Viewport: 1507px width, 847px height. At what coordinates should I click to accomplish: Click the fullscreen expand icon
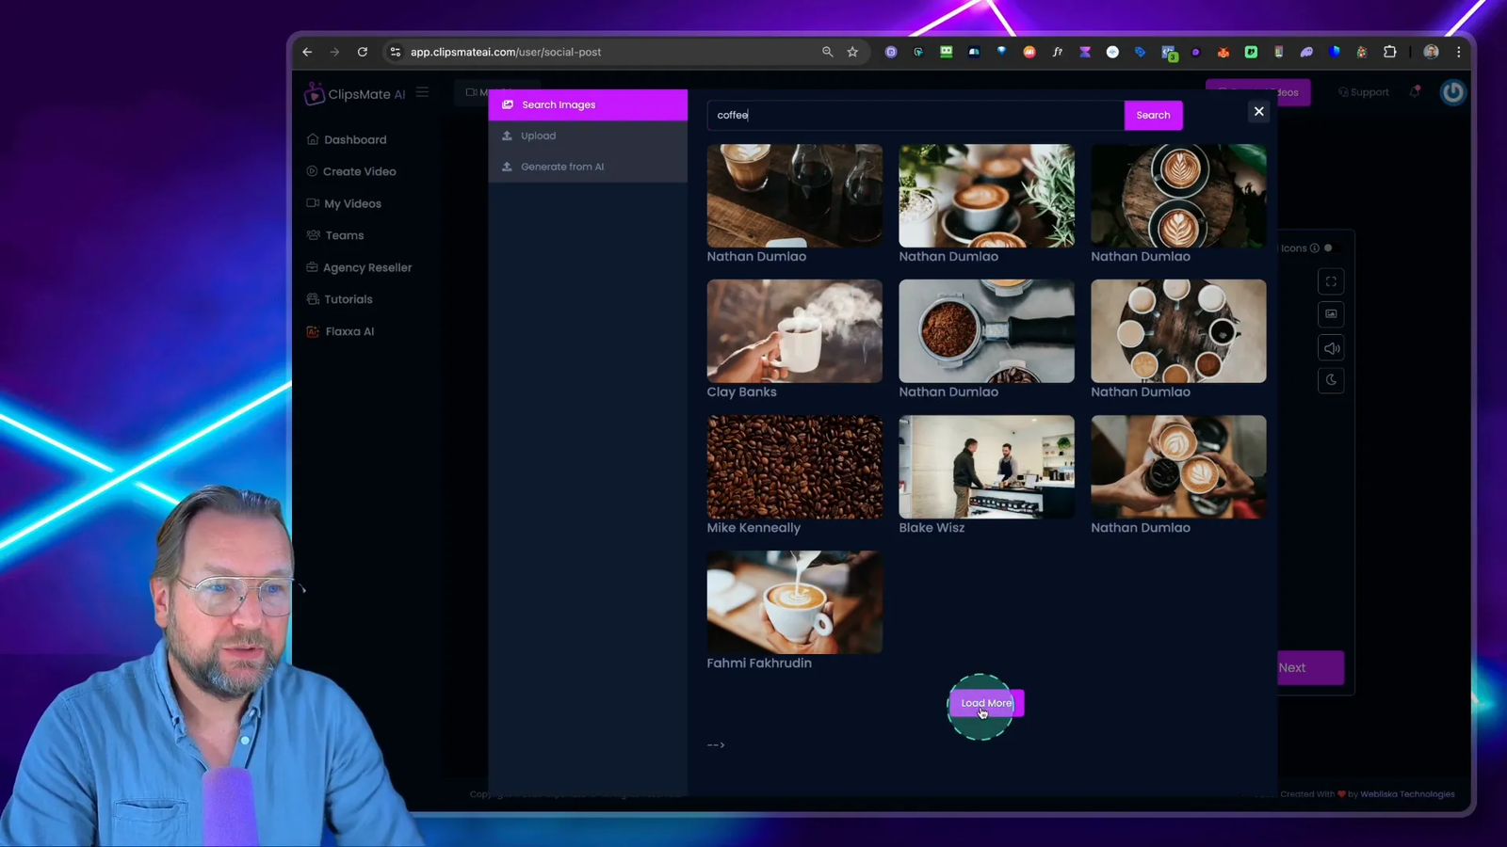(x=1331, y=281)
